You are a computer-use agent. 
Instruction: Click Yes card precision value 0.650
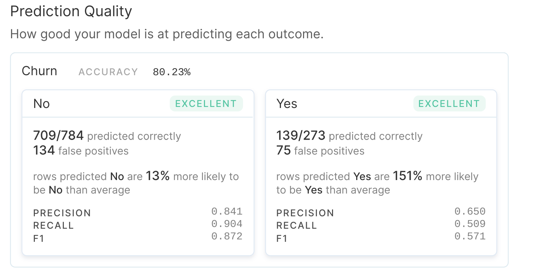coord(470,211)
